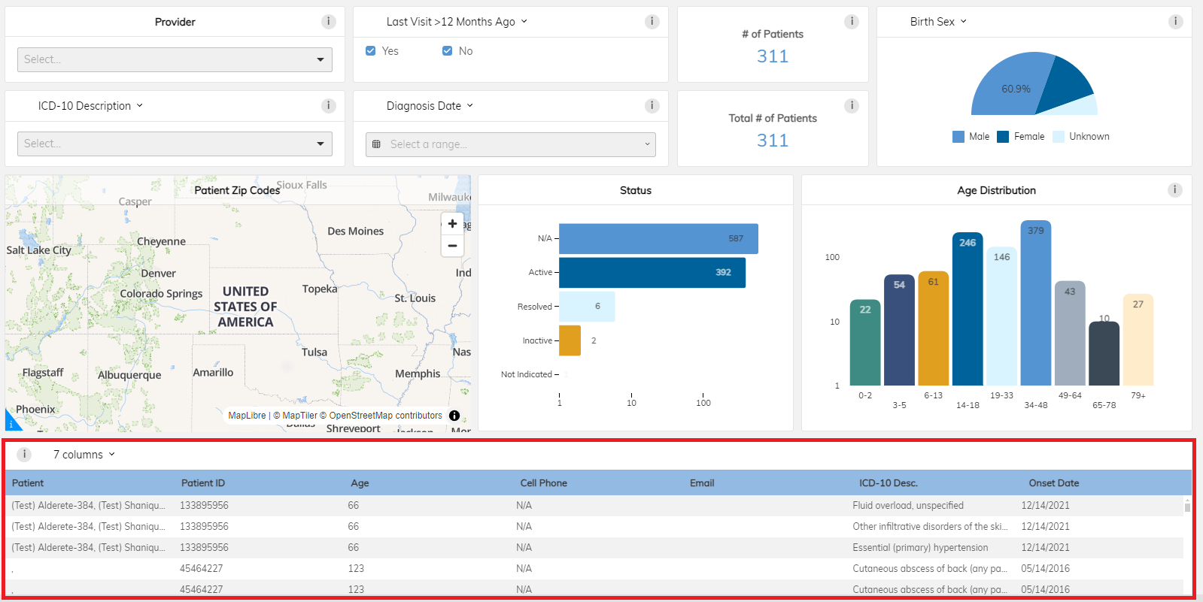Open info icon on Diagnosis Date panel
1203x602 pixels.
652,106
